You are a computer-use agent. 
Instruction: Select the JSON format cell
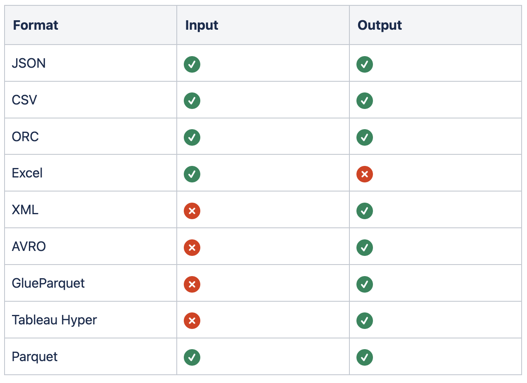[x=91, y=63]
